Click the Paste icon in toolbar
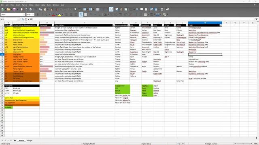259x145 pixels. [x=45, y=9]
